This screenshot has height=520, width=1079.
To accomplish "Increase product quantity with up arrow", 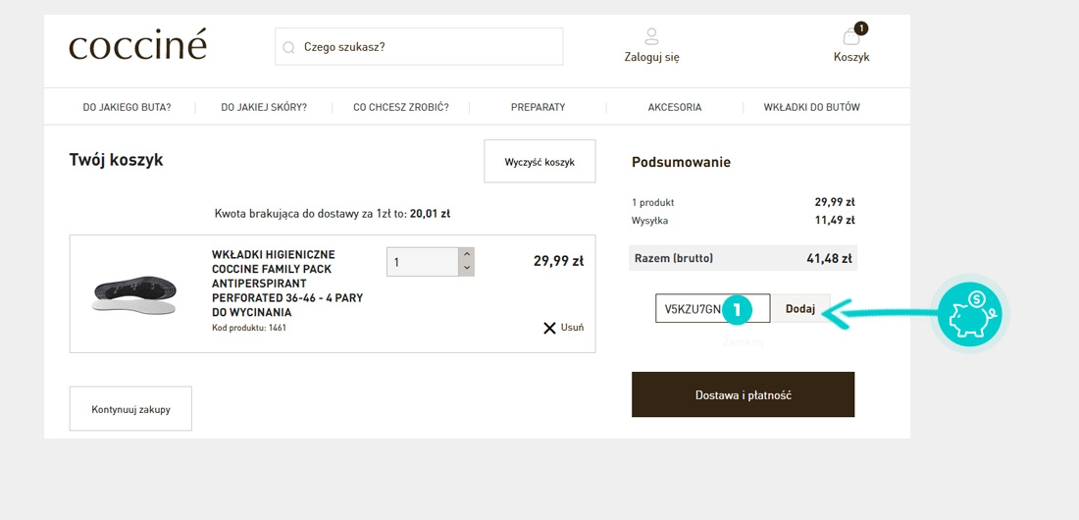I will [466, 255].
